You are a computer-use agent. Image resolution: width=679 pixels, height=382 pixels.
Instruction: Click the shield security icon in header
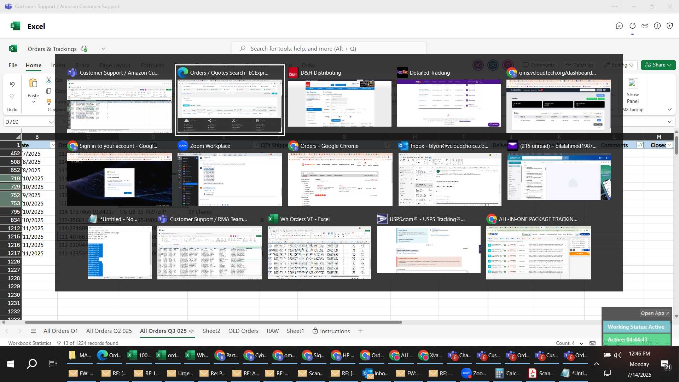(x=670, y=26)
